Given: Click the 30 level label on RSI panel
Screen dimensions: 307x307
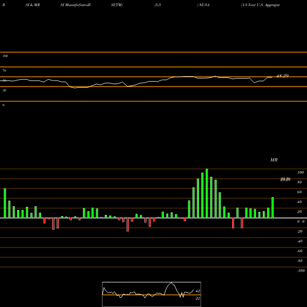Looking at the screenshot, I should click(x=4, y=90).
